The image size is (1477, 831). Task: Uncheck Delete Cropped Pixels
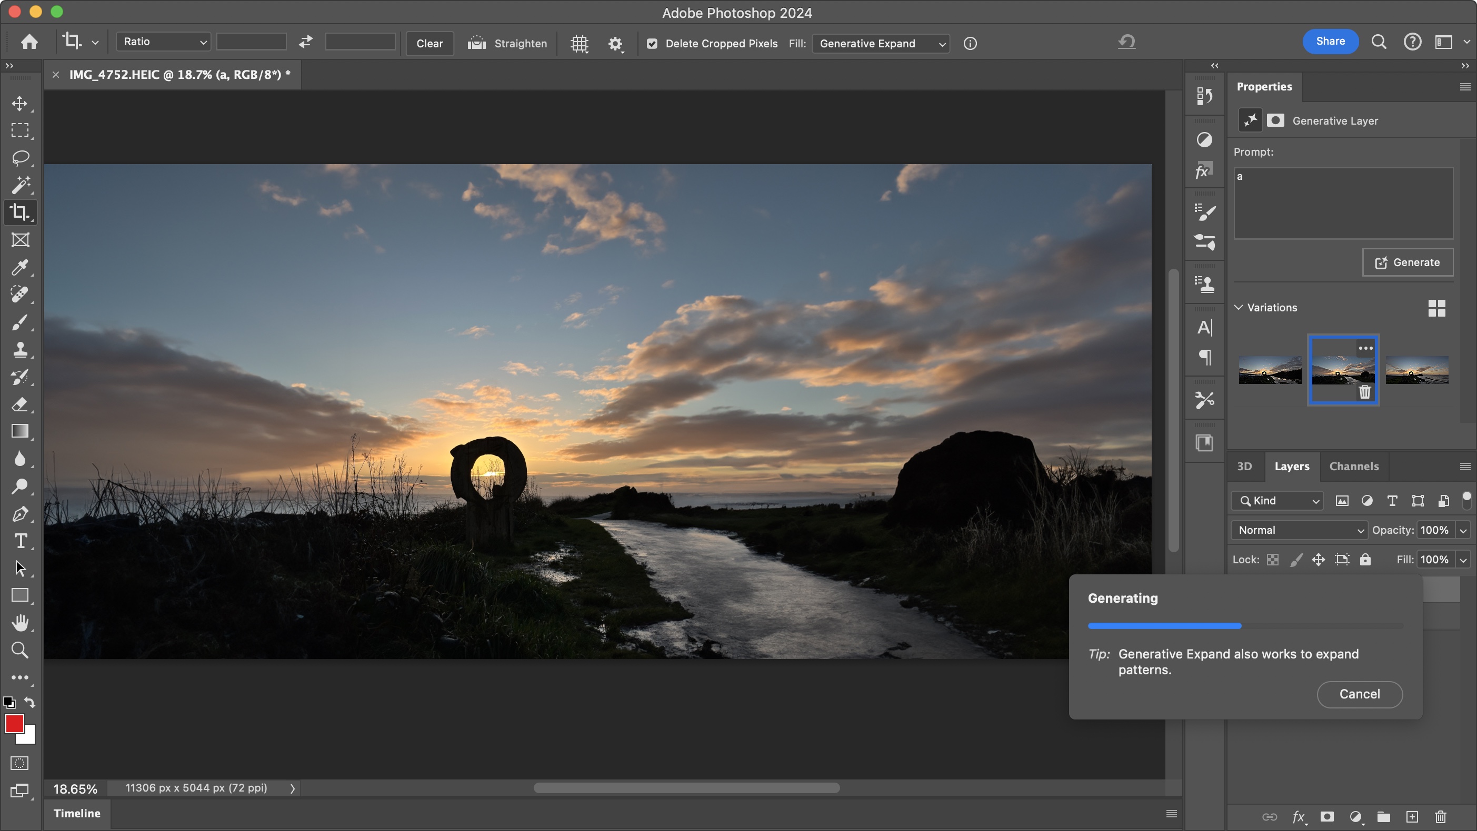653,44
